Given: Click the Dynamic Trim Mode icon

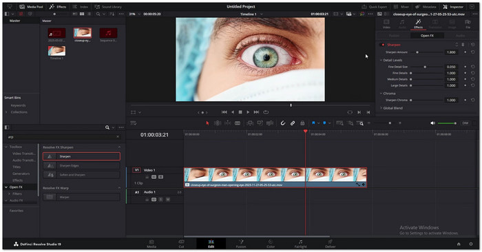Looking at the screenshot, I should point(227,123).
